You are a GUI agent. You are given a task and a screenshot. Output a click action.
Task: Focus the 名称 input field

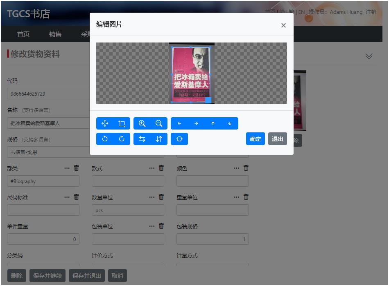(48, 123)
